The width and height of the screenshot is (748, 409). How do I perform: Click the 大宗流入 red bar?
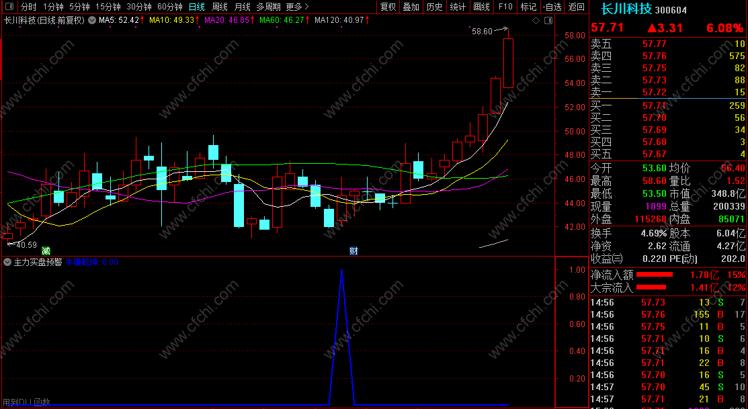coord(651,287)
